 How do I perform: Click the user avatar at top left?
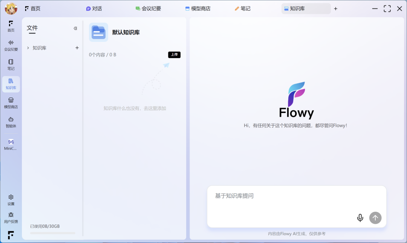(x=11, y=8)
